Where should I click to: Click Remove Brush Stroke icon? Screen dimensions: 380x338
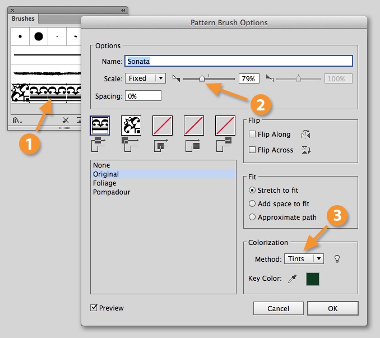65,120
